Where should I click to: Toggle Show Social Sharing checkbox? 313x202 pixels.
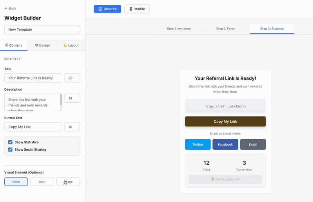[11, 149]
